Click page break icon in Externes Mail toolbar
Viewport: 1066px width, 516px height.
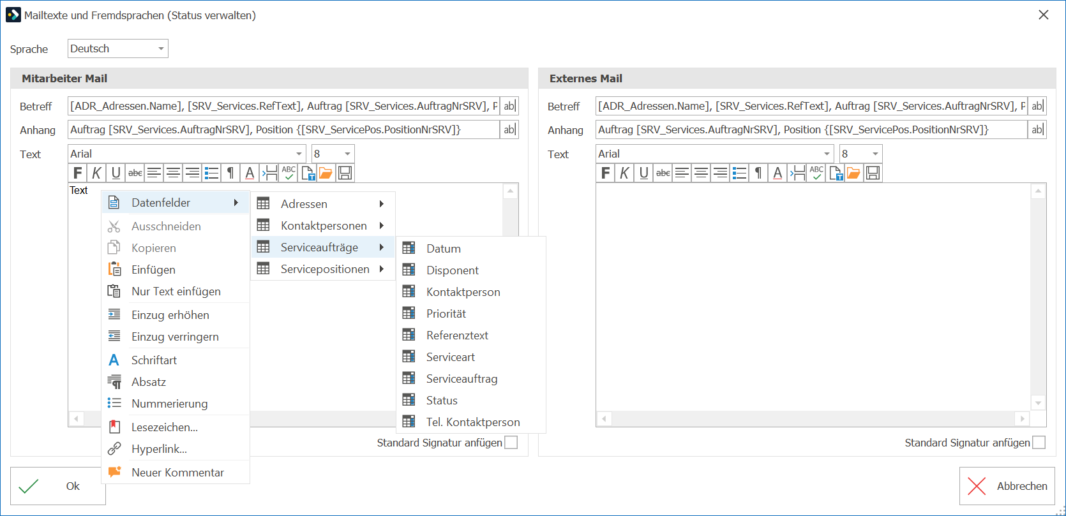[x=797, y=173]
